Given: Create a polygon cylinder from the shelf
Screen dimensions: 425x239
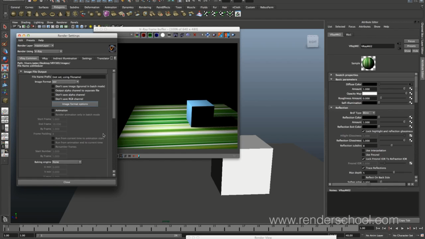Looking at the screenshot, I should click(29, 14).
